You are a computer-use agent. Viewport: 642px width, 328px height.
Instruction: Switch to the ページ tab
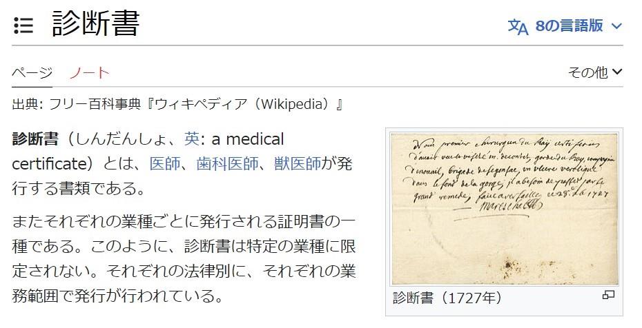32,73
